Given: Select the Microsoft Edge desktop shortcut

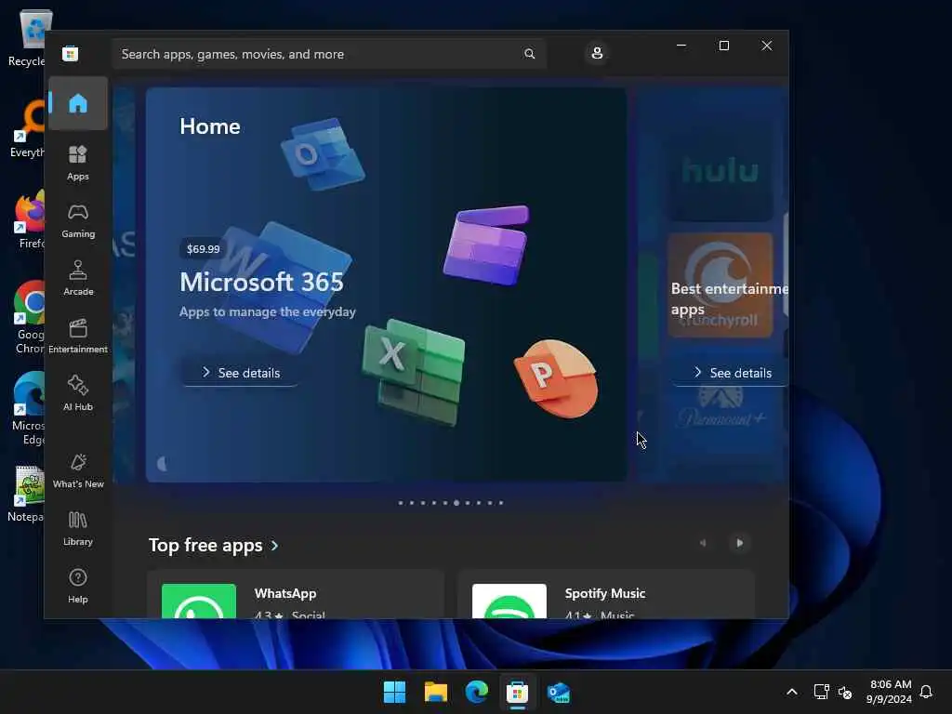Looking at the screenshot, I should pyautogui.click(x=29, y=408).
